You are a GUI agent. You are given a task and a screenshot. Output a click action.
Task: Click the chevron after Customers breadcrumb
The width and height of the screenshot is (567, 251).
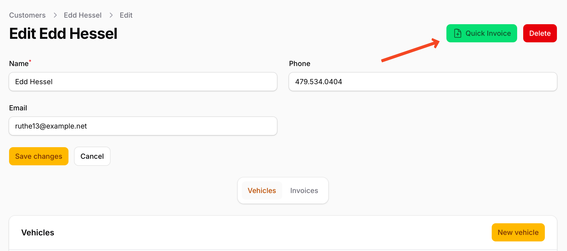(x=55, y=15)
